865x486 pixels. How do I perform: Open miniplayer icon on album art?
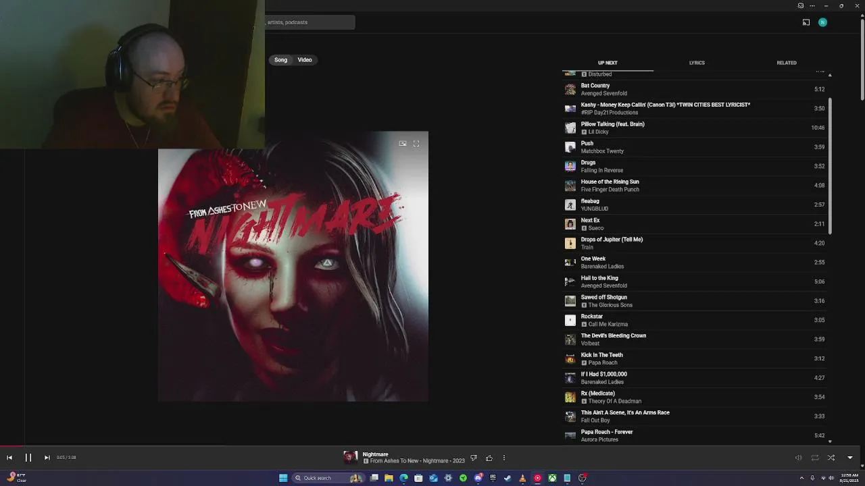pyautogui.click(x=403, y=143)
